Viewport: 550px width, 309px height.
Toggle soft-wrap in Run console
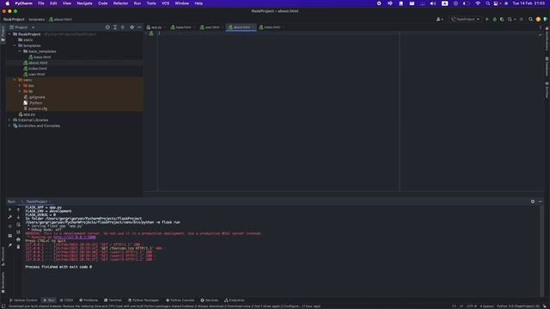tap(18, 225)
